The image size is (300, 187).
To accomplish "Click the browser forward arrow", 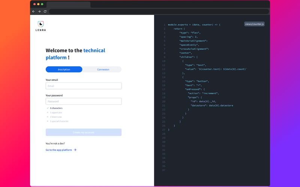I will tap(39, 12).
